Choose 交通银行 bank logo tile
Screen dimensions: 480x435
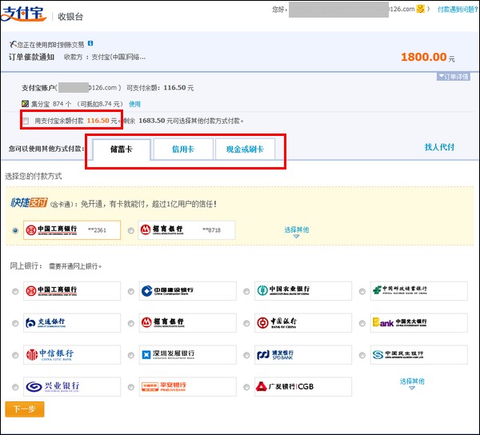(x=72, y=323)
